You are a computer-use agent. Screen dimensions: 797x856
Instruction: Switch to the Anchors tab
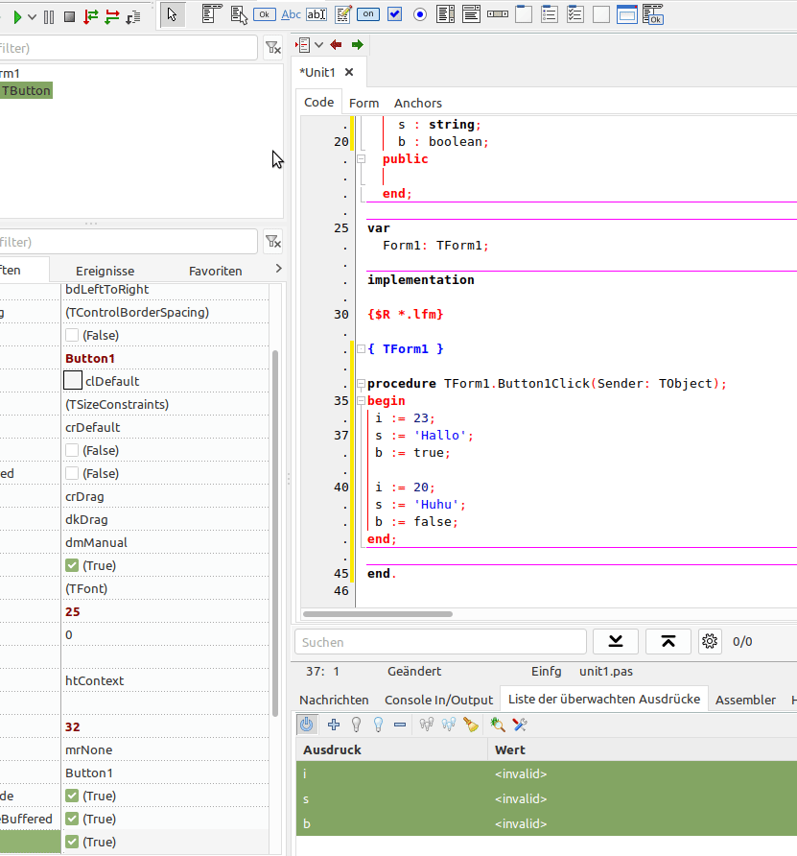tap(418, 104)
